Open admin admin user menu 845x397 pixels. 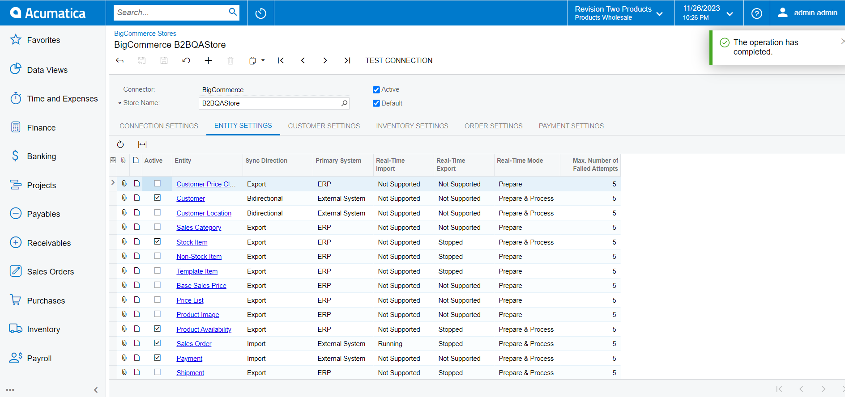(808, 13)
